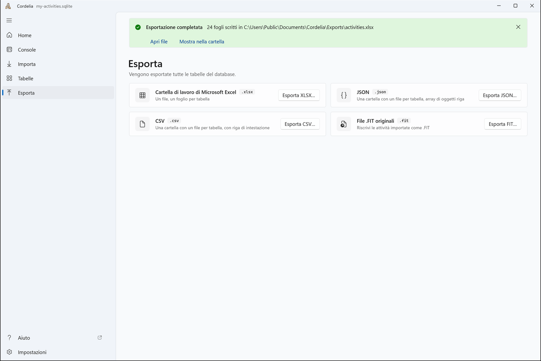The height and width of the screenshot is (361, 541).
Task: Click the CSV document icon
Action: 142,124
